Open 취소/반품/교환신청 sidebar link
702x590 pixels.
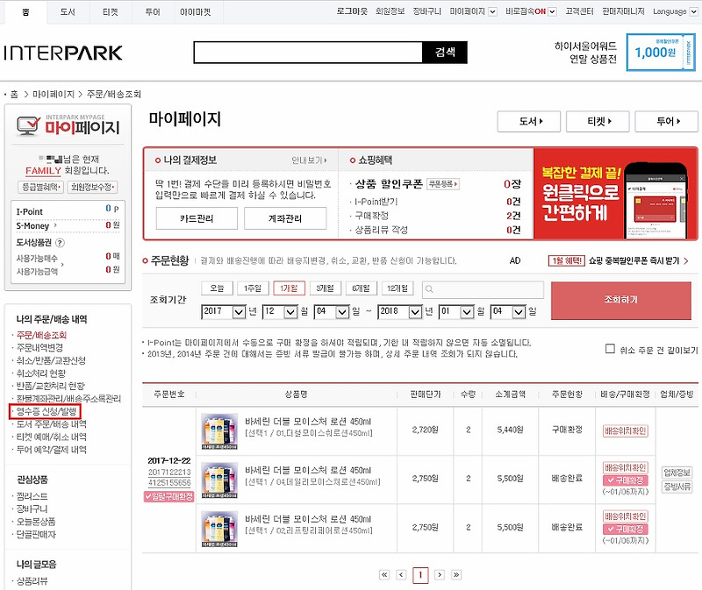click(x=51, y=360)
